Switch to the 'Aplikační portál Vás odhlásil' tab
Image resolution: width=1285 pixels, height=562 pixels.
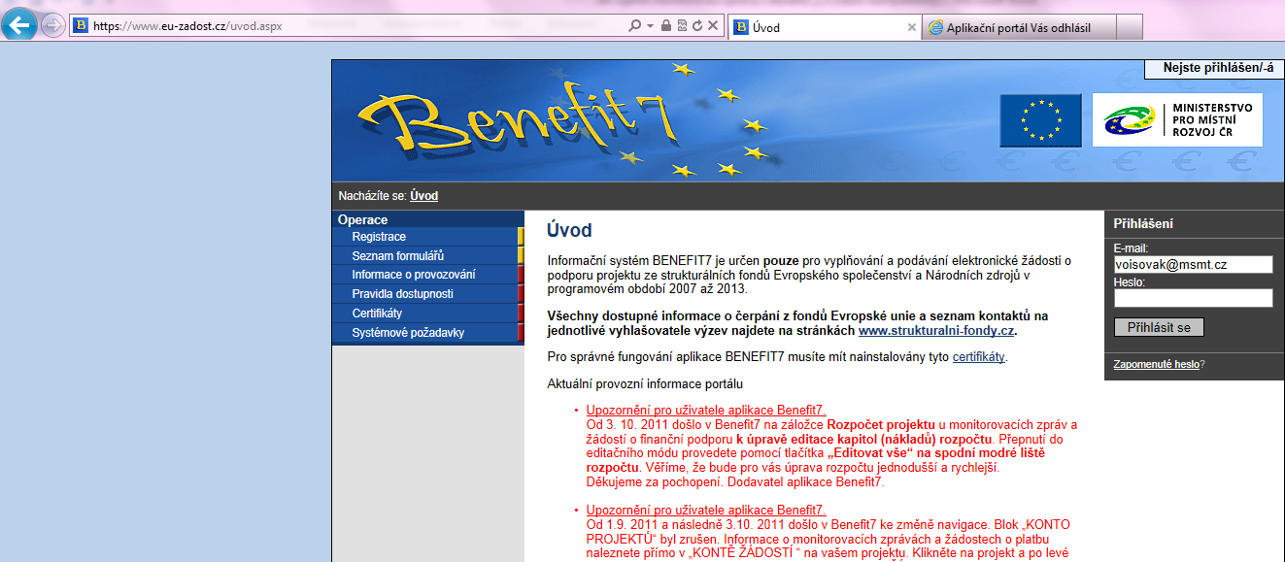pyautogui.click(x=1018, y=28)
